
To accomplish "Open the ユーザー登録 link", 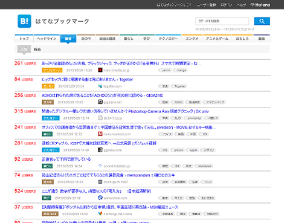I will click(x=206, y=5).
